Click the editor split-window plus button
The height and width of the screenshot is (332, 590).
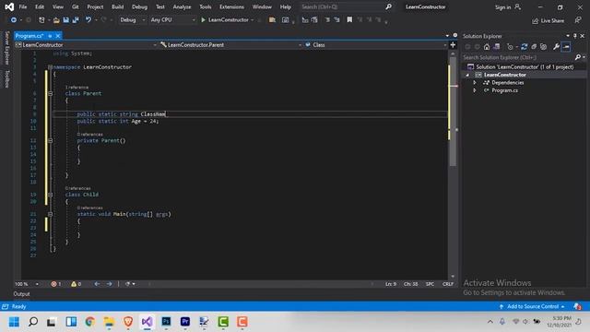coord(453,45)
